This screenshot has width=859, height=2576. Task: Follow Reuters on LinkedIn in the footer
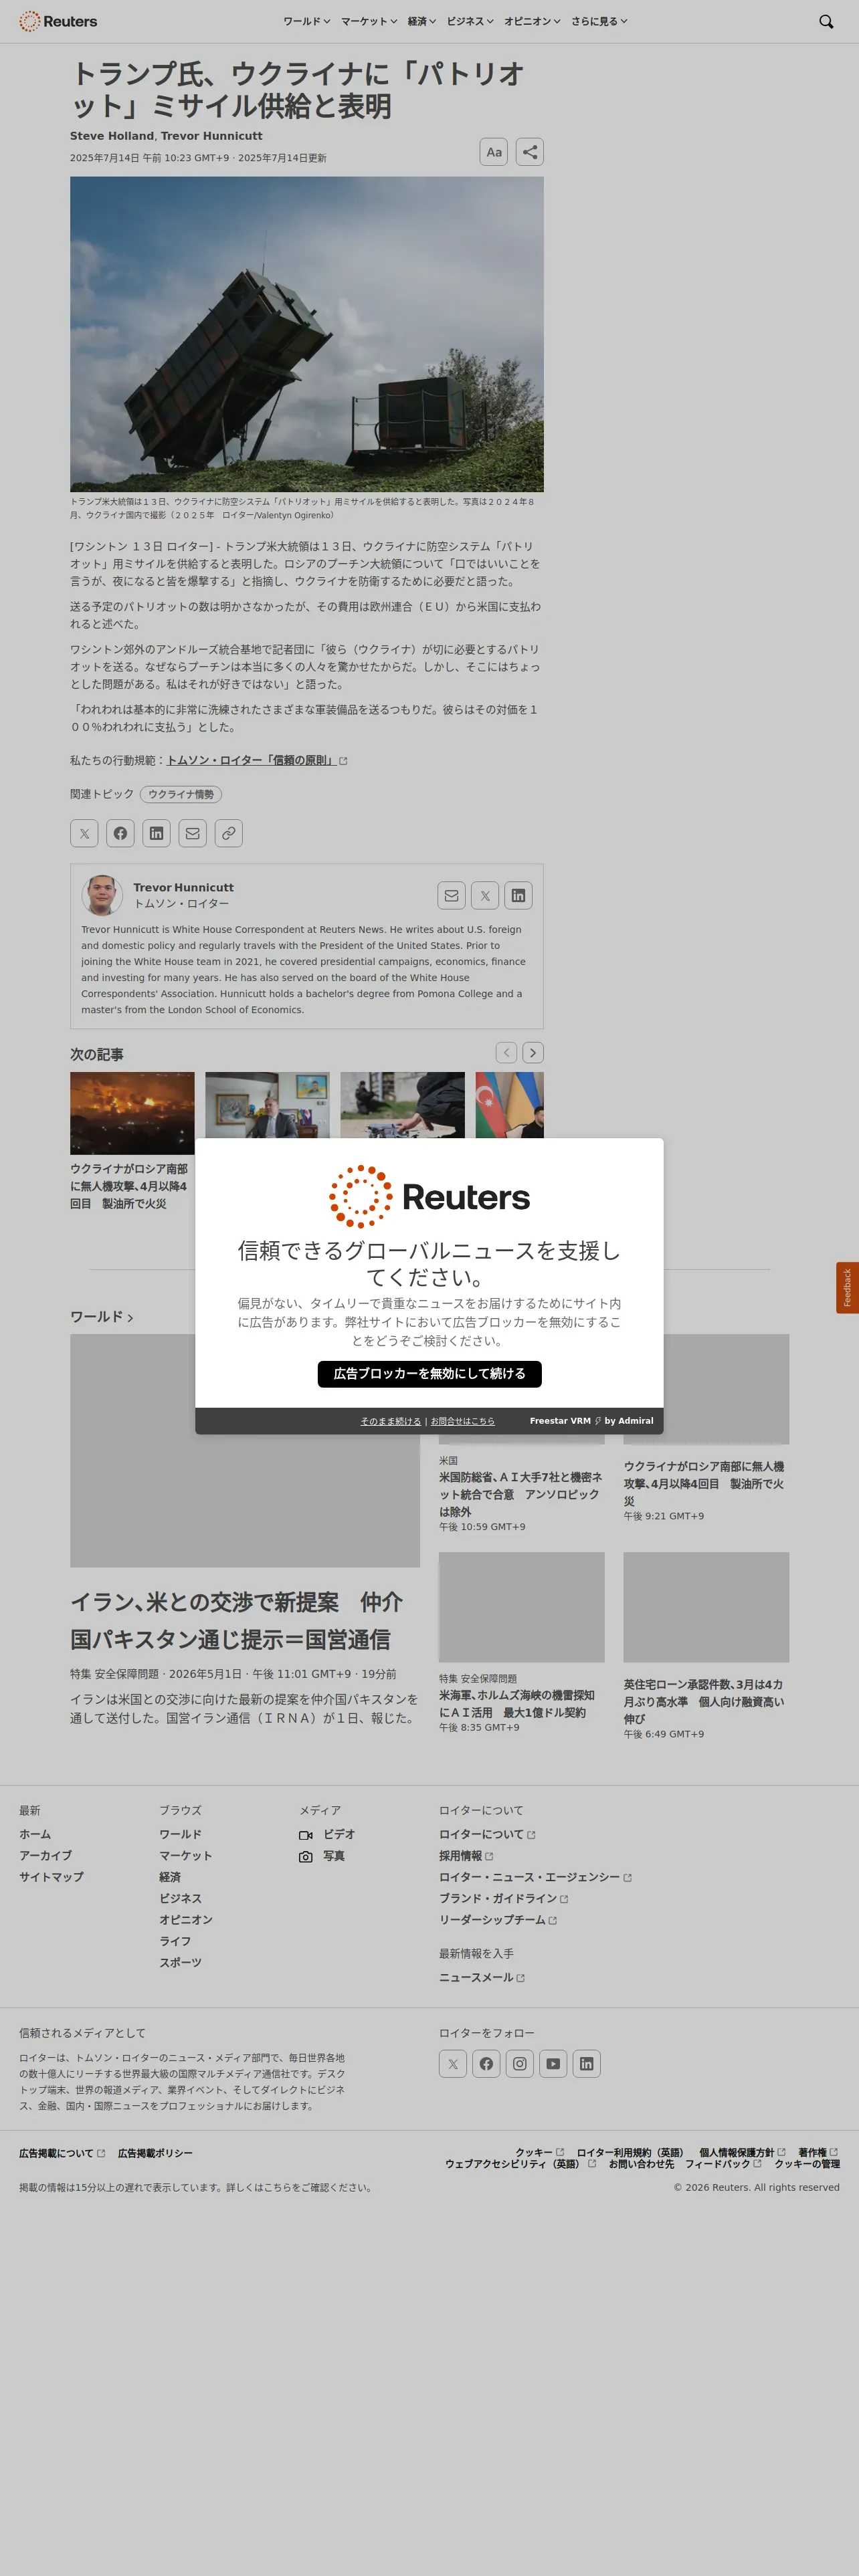tap(587, 2063)
